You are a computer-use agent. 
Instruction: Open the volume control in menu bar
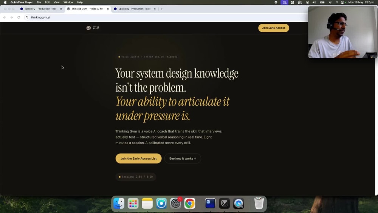[x=314, y=2]
